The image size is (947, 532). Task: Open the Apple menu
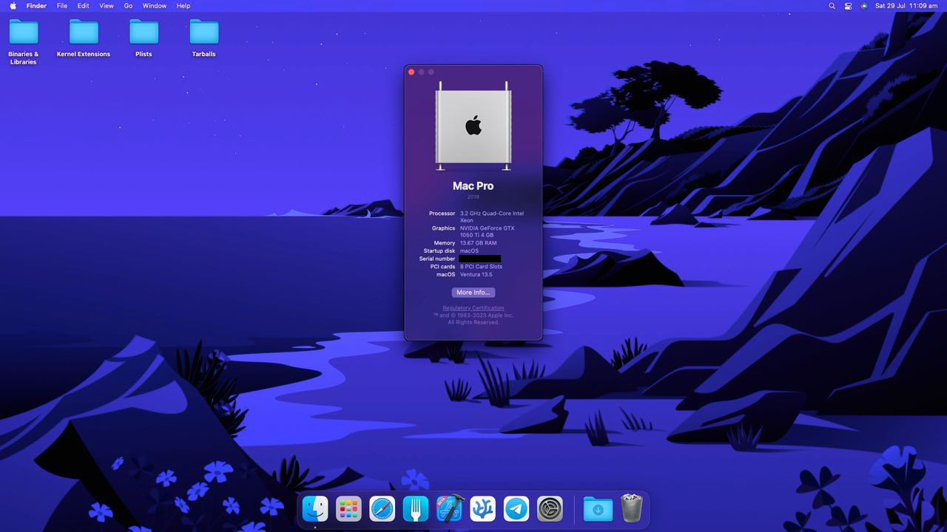[13, 6]
